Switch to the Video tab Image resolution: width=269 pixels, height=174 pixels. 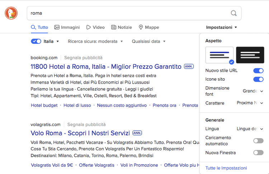(95, 27)
